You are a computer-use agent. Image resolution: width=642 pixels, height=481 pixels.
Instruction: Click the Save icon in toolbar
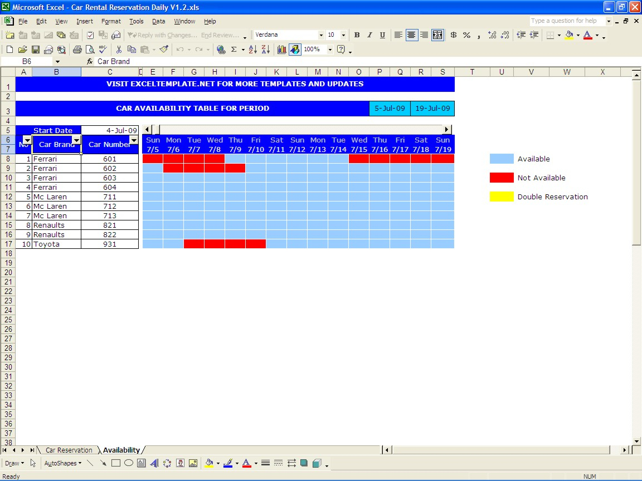[x=36, y=50]
